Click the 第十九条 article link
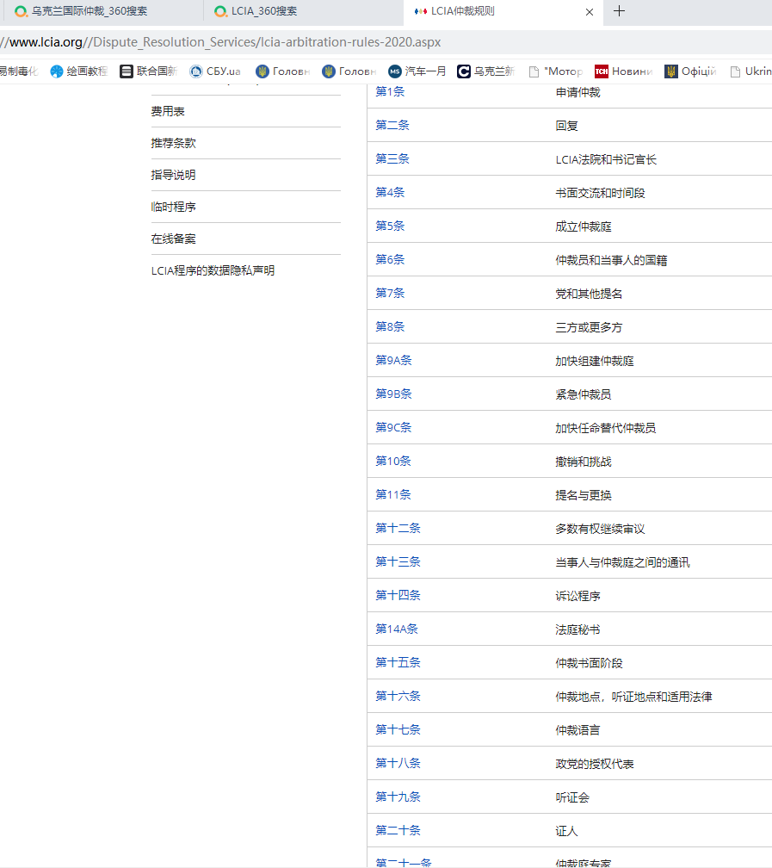 398,797
